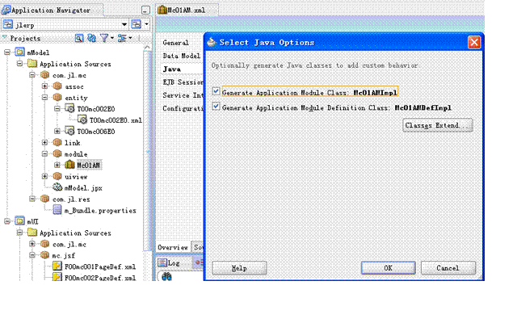Expand the McO1AM tree node

(57, 165)
